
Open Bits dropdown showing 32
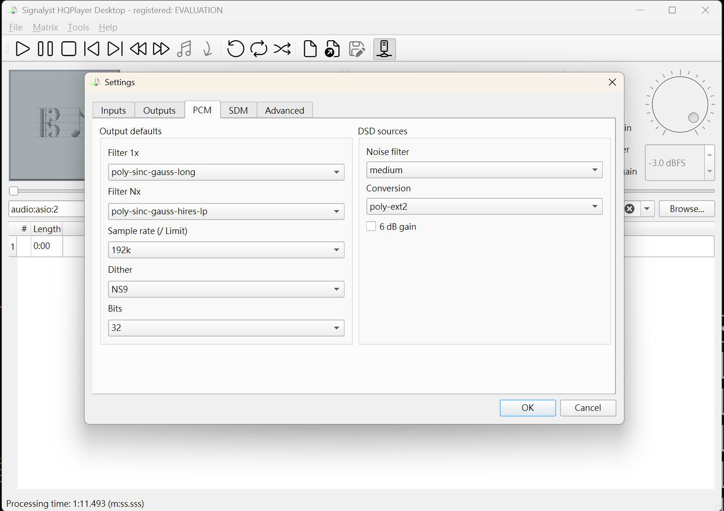tap(226, 328)
